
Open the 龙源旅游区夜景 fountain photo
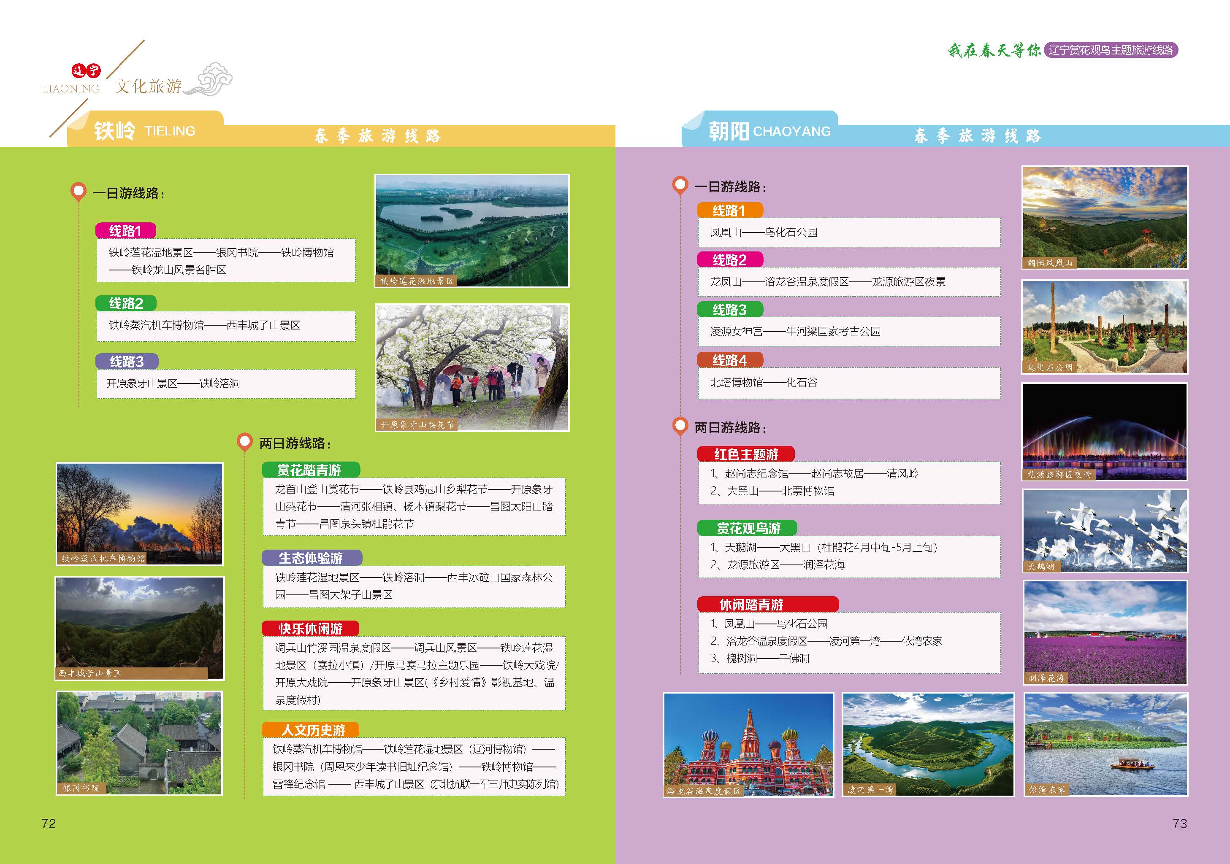point(1105,432)
